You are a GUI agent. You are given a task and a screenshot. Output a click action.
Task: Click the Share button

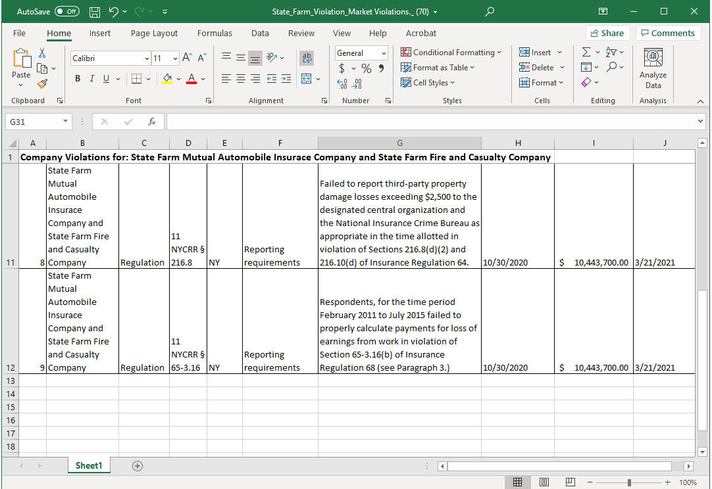[607, 33]
